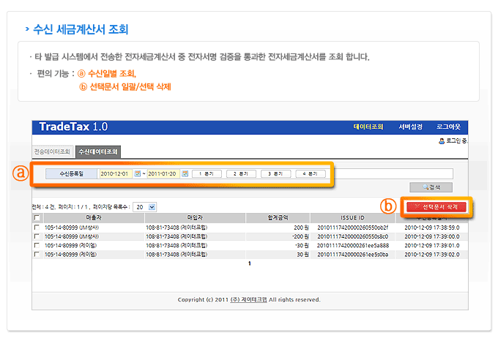This screenshot has width=498, height=341.
Task: Click the 수신 세금계산서 조회 page heading
Action: click(81, 29)
